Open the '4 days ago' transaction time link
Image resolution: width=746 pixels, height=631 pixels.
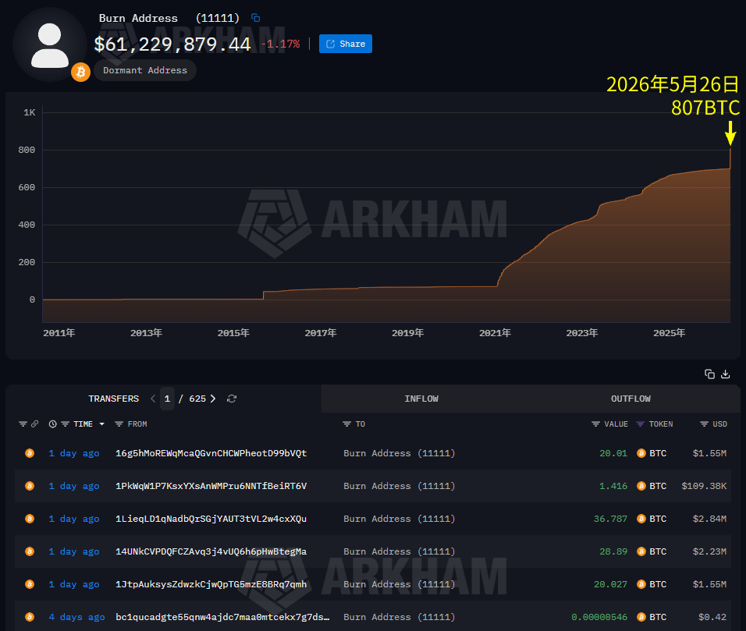[76, 617]
